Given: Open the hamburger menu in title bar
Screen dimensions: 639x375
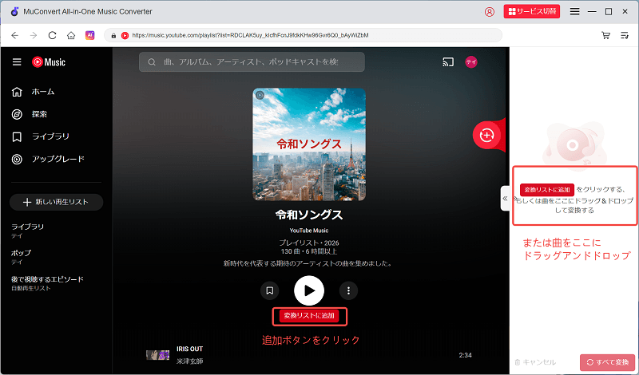Looking at the screenshot, I should pos(574,12).
